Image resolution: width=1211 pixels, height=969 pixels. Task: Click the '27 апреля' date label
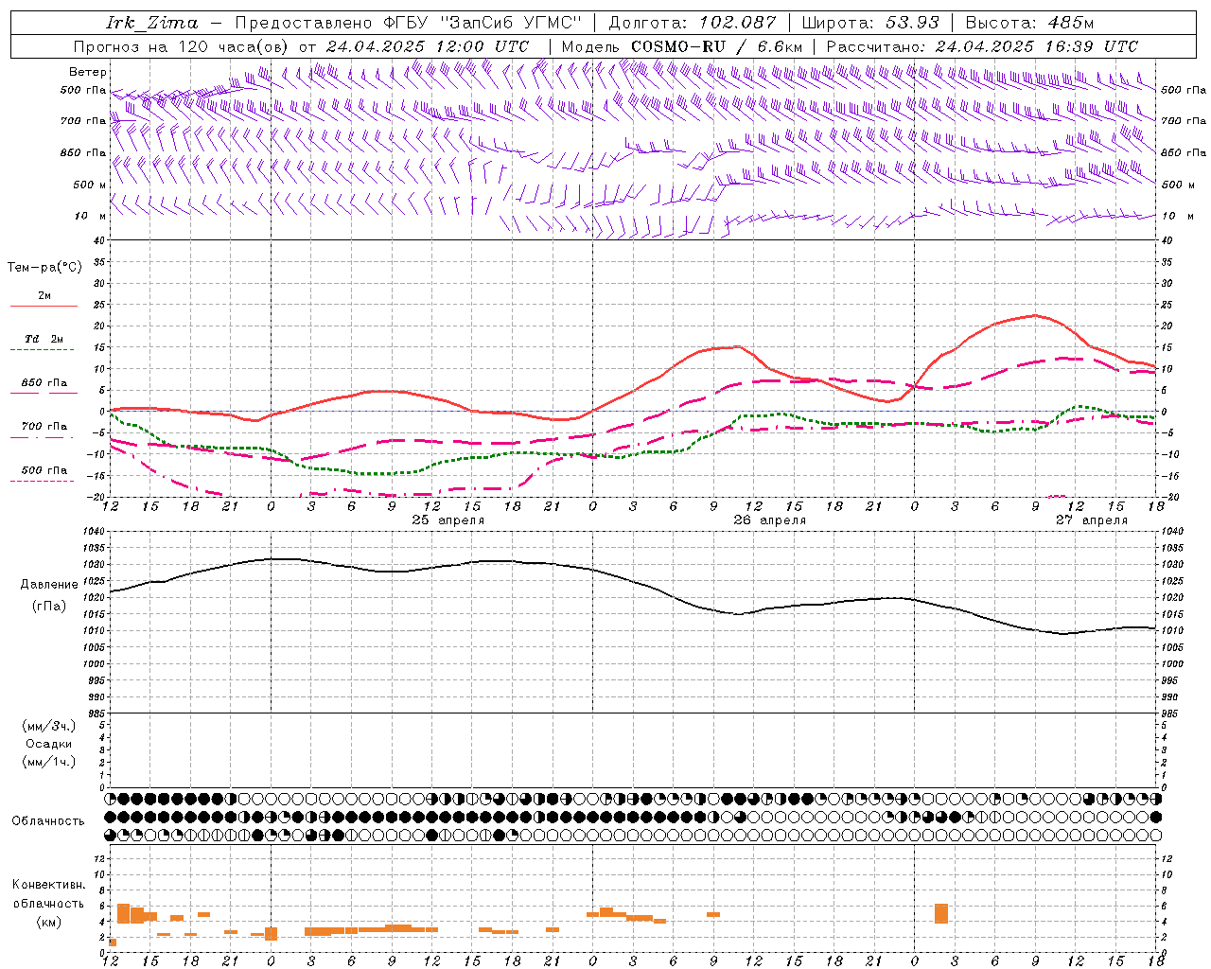click(1092, 520)
